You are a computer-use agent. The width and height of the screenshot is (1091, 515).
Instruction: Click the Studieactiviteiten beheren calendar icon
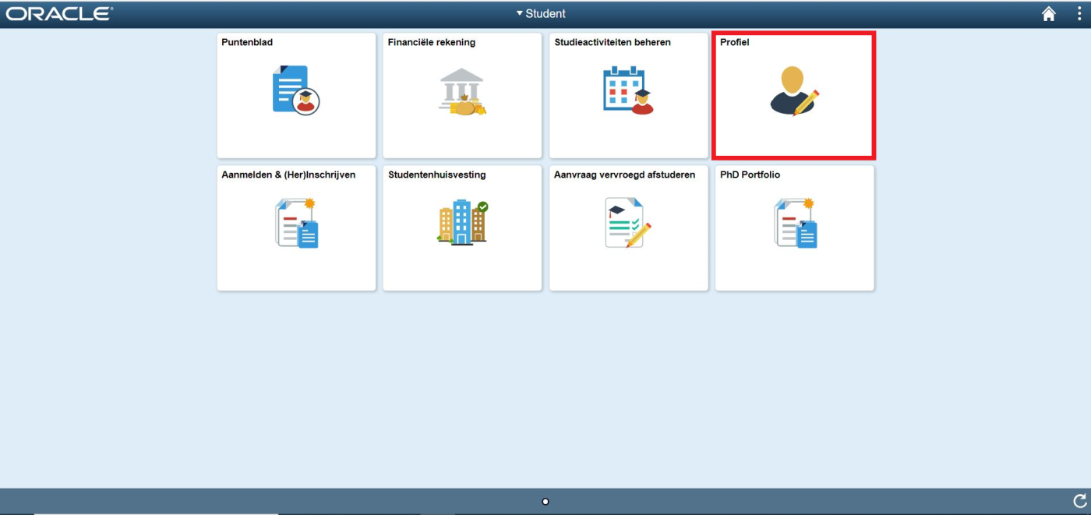pos(628,90)
